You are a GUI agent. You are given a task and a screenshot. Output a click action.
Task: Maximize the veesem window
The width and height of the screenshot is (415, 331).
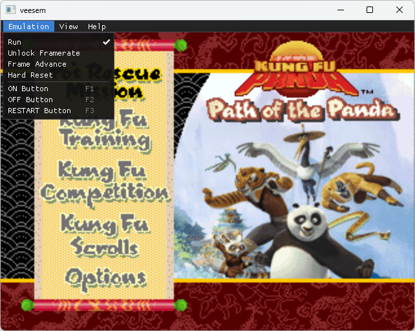click(x=370, y=10)
